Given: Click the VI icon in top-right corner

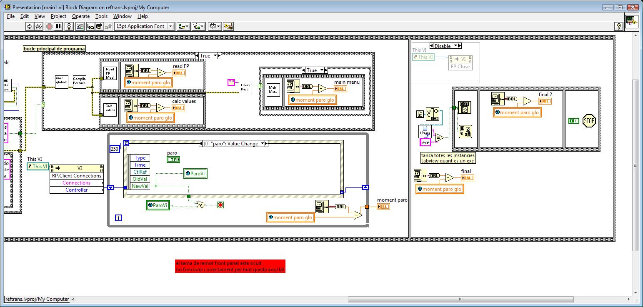Looking at the screenshot, I should tap(632, 21).
